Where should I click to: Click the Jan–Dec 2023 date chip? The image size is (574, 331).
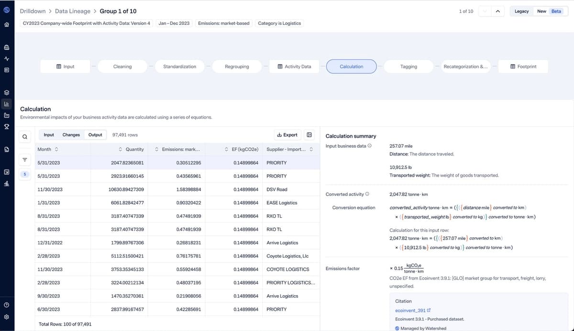click(174, 23)
